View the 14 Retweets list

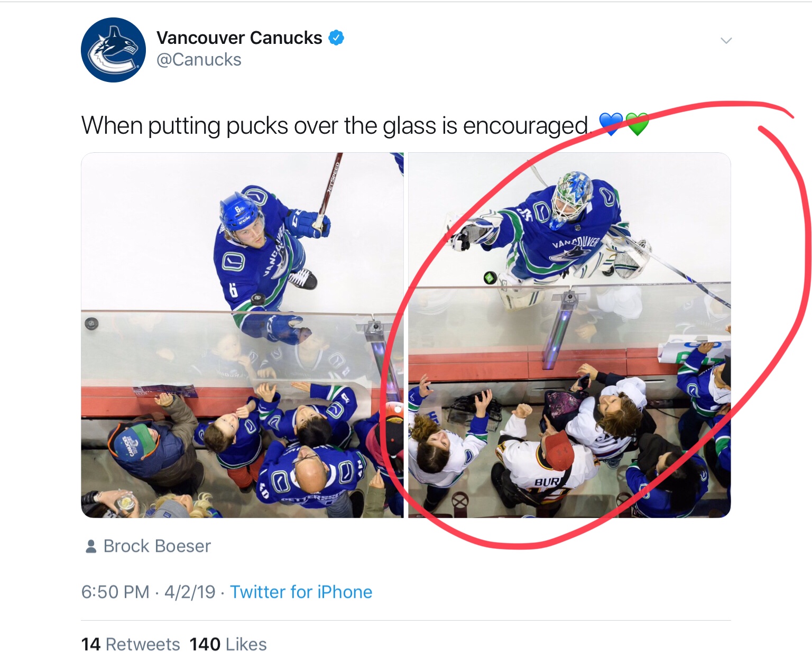click(131, 644)
